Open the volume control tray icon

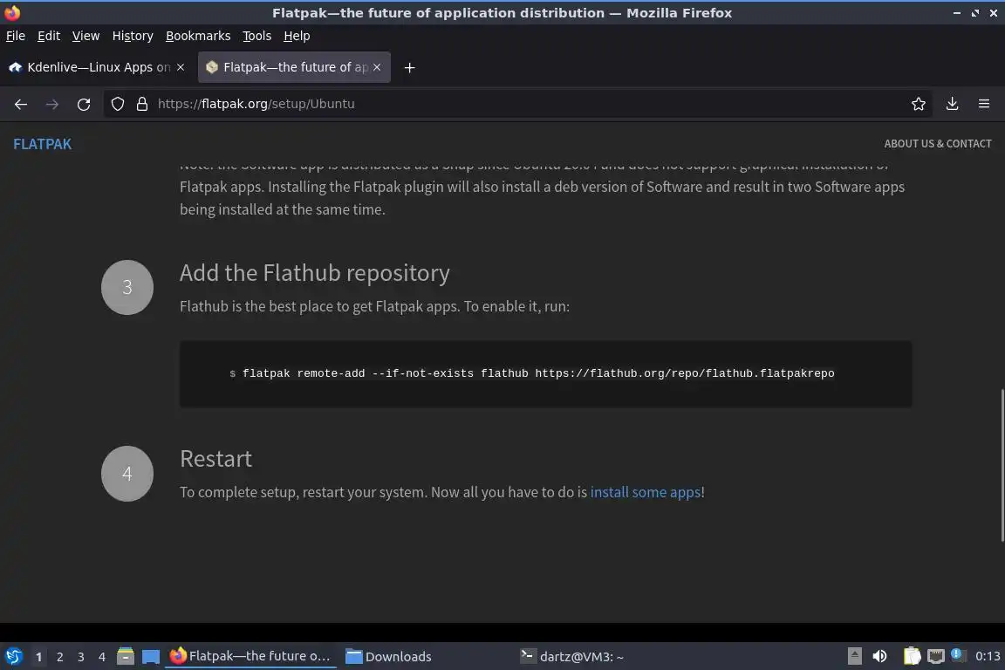[x=880, y=657]
